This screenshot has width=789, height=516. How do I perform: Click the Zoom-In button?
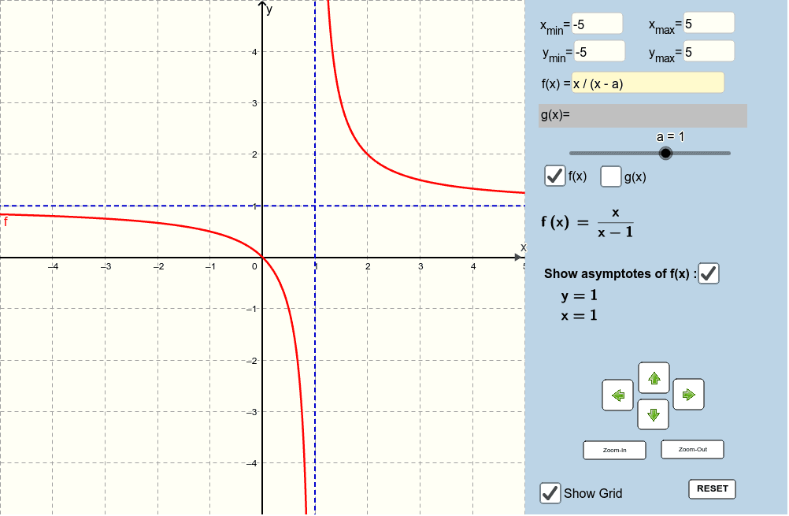[614, 450]
